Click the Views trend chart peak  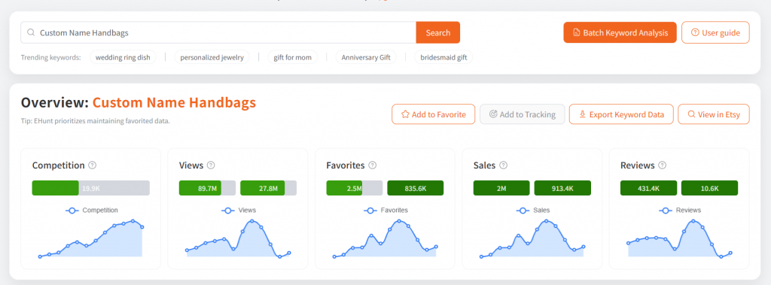[x=251, y=221]
